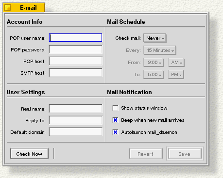Open the To 5:00 time dropdown

(154, 75)
